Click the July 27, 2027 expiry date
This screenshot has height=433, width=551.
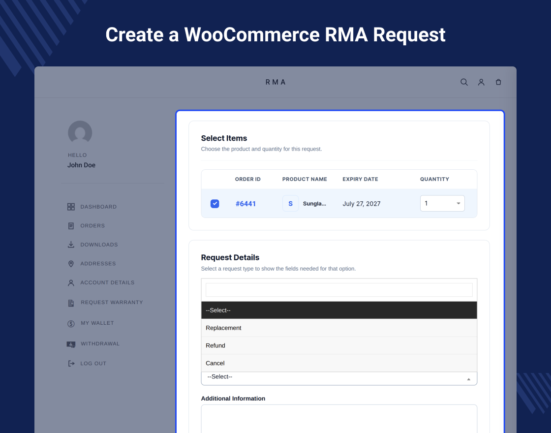(x=362, y=204)
